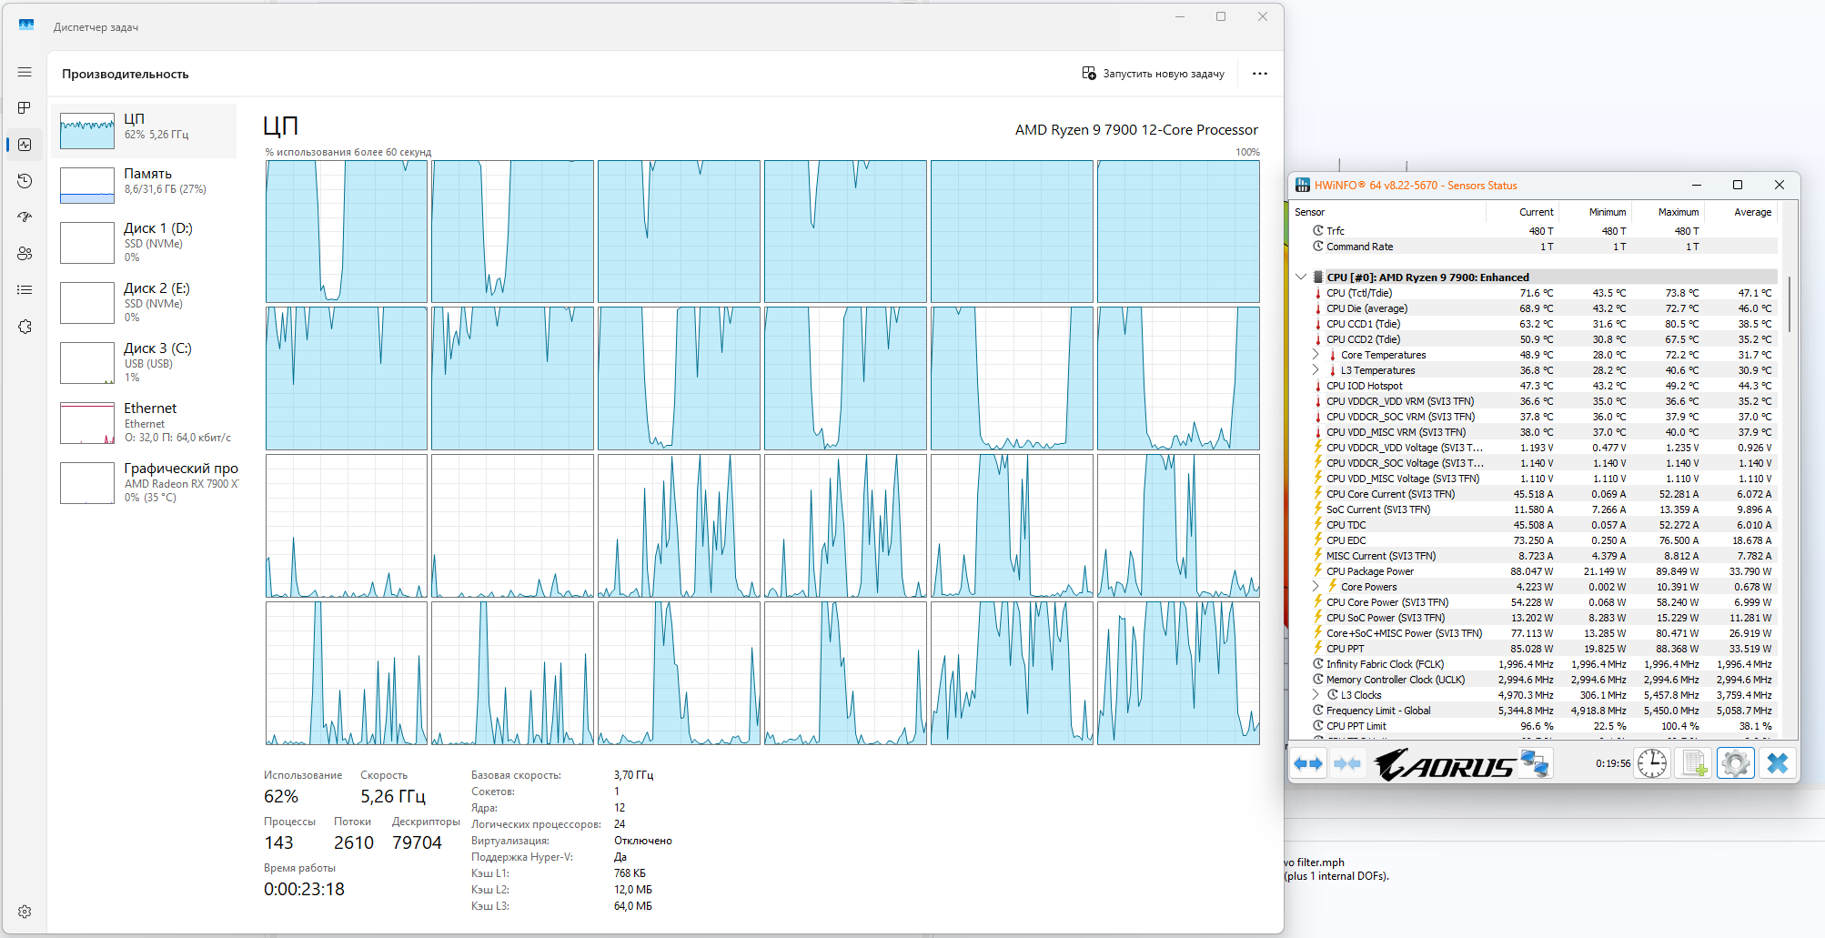The image size is (1825, 938).
Task: Click the HWiNFO vertical scrollbar thumb
Action: pyautogui.click(x=1789, y=304)
